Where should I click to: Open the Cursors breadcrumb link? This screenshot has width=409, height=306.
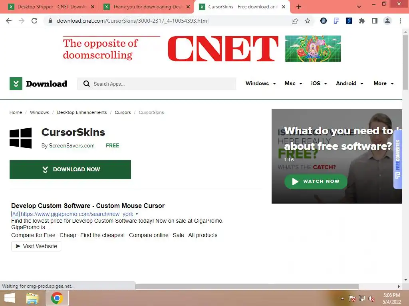tap(123, 112)
